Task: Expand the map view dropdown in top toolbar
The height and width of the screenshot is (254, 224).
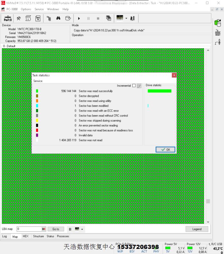Action: [x=126, y=18]
